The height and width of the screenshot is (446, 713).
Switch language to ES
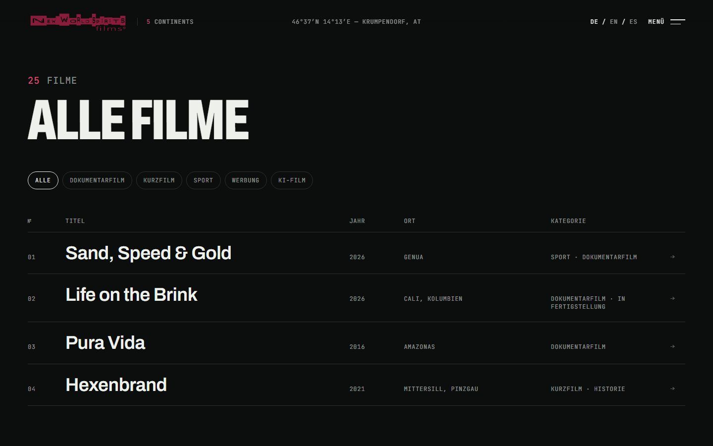633,22
